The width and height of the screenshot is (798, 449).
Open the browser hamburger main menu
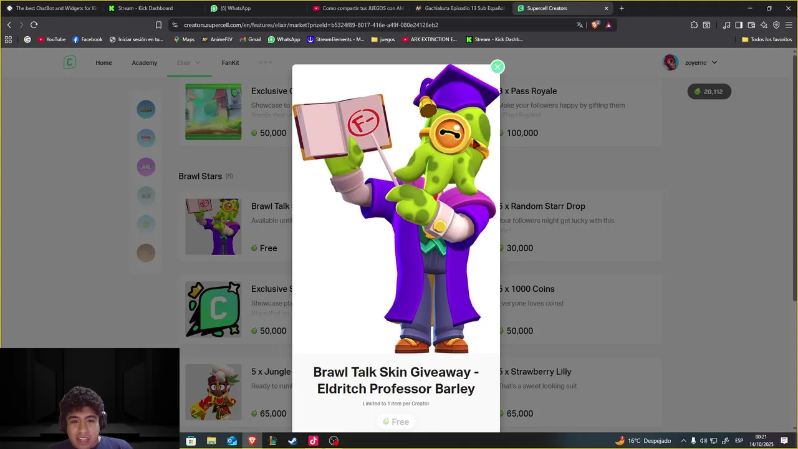click(789, 25)
